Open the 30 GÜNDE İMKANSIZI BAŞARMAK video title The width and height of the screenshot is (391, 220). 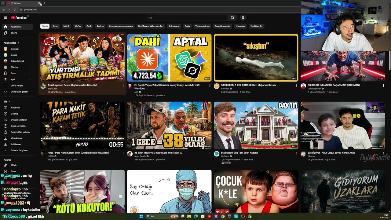pyautogui.click(x=334, y=85)
